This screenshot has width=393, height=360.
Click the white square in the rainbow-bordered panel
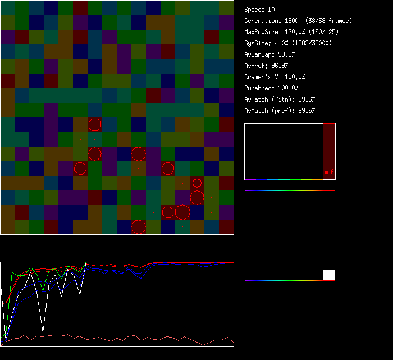pyautogui.click(x=329, y=275)
